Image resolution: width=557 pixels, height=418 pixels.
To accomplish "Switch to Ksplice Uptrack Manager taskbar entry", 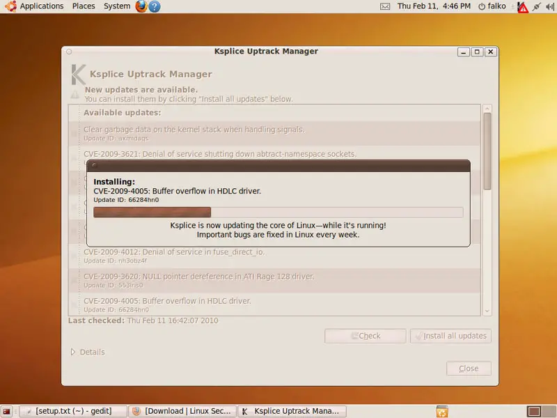I will pyautogui.click(x=292, y=411).
